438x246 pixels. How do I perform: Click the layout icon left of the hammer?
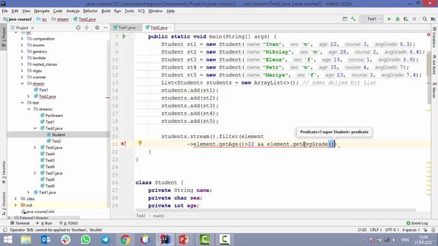(x=345, y=19)
